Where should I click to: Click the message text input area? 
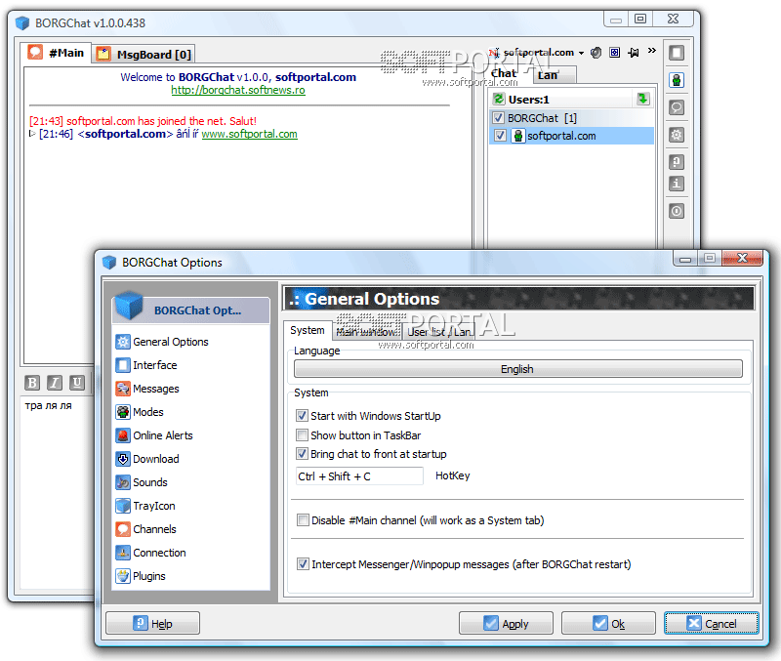coord(58,493)
